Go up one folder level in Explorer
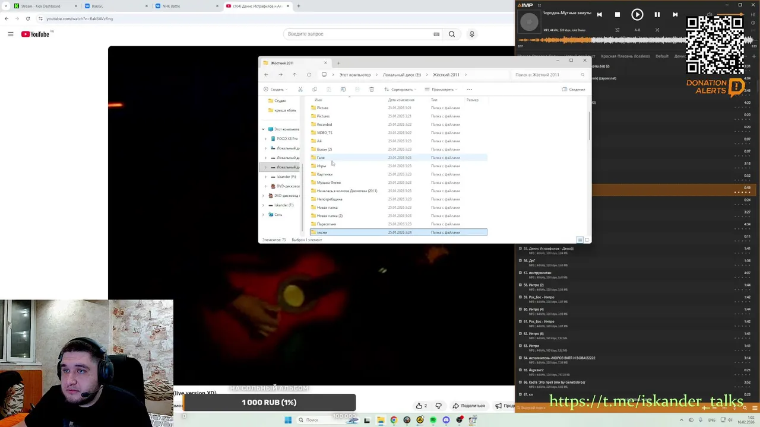 pyautogui.click(x=294, y=75)
